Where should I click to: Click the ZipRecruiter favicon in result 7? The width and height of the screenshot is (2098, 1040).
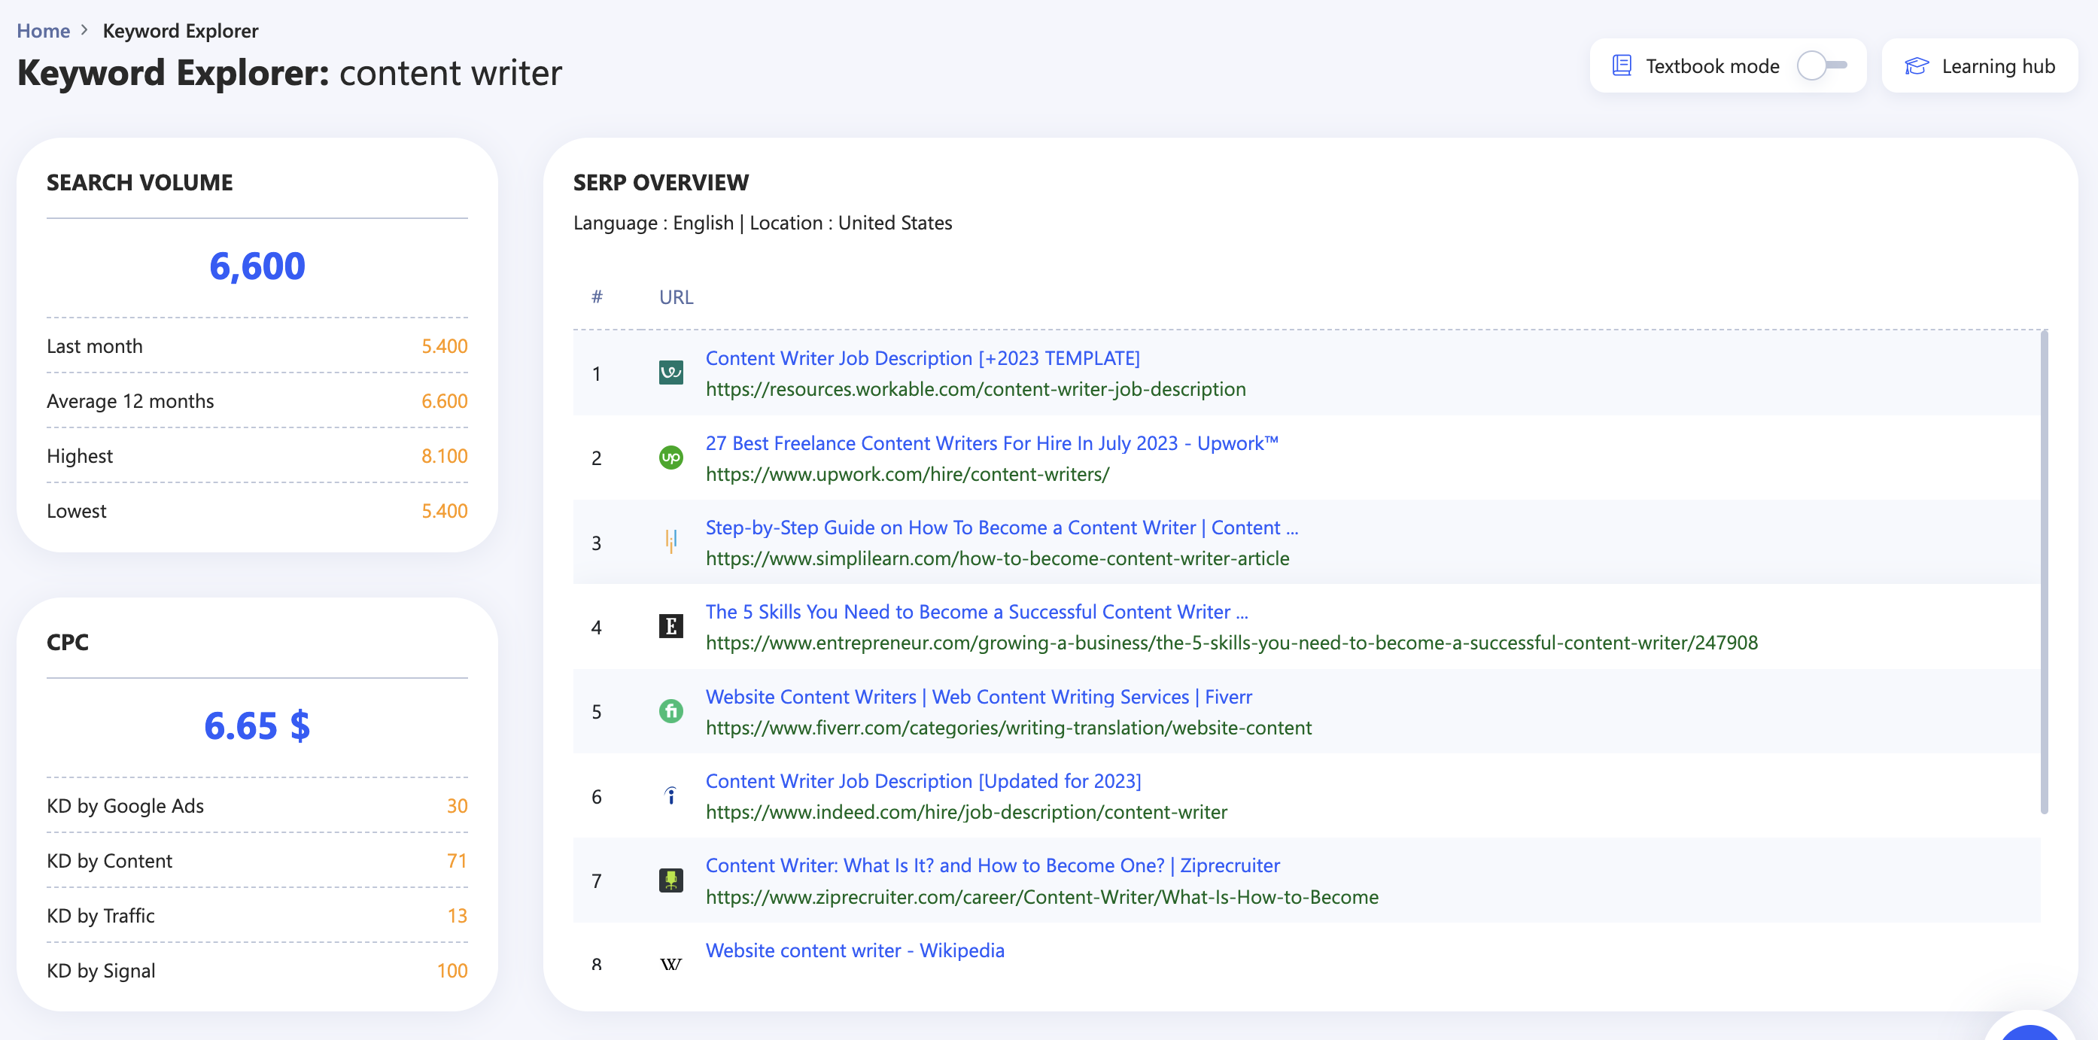click(x=670, y=880)
